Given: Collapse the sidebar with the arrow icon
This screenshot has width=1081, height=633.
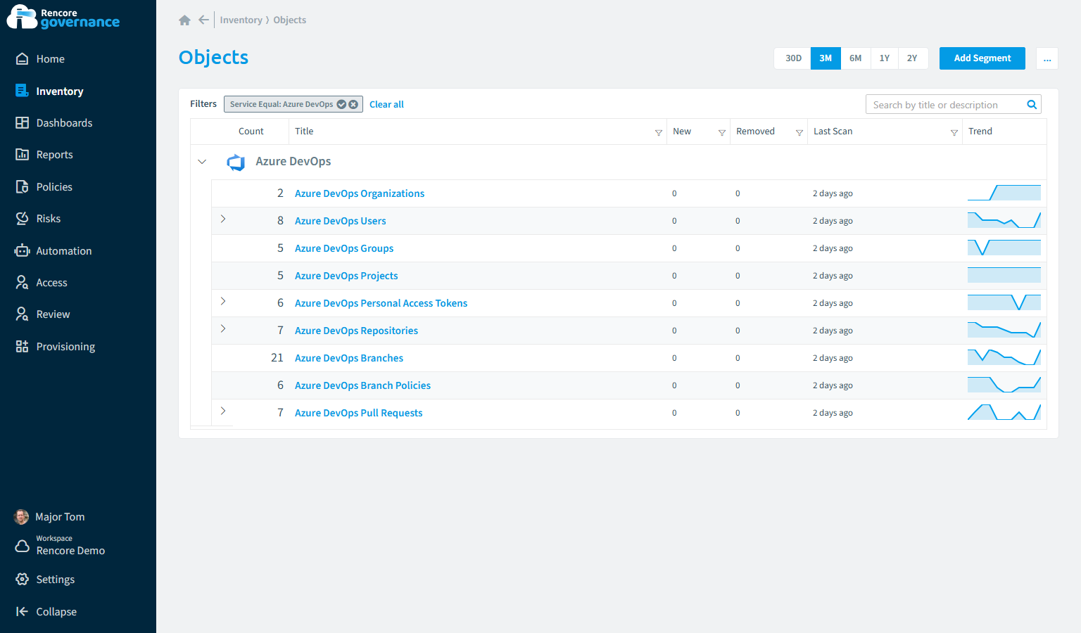Looking at the screenshot, I should (x=22, y=612).
